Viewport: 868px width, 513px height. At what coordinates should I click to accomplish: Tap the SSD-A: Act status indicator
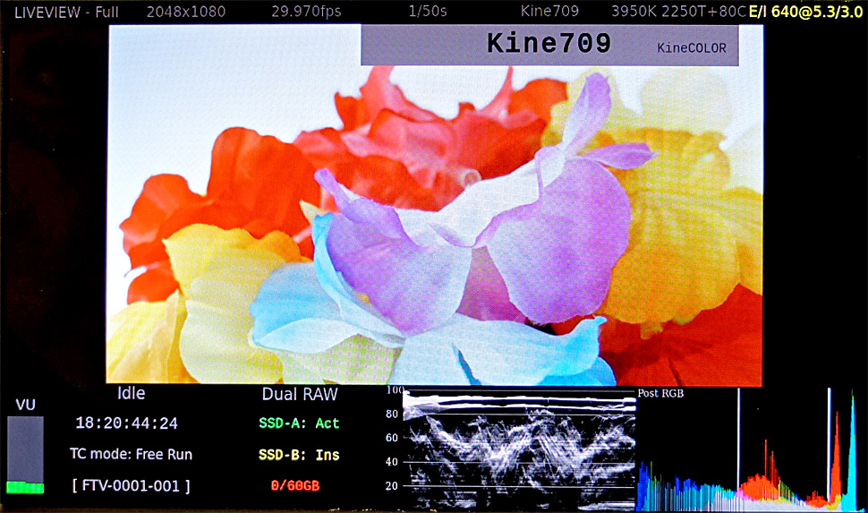click(x=300, y=423)
